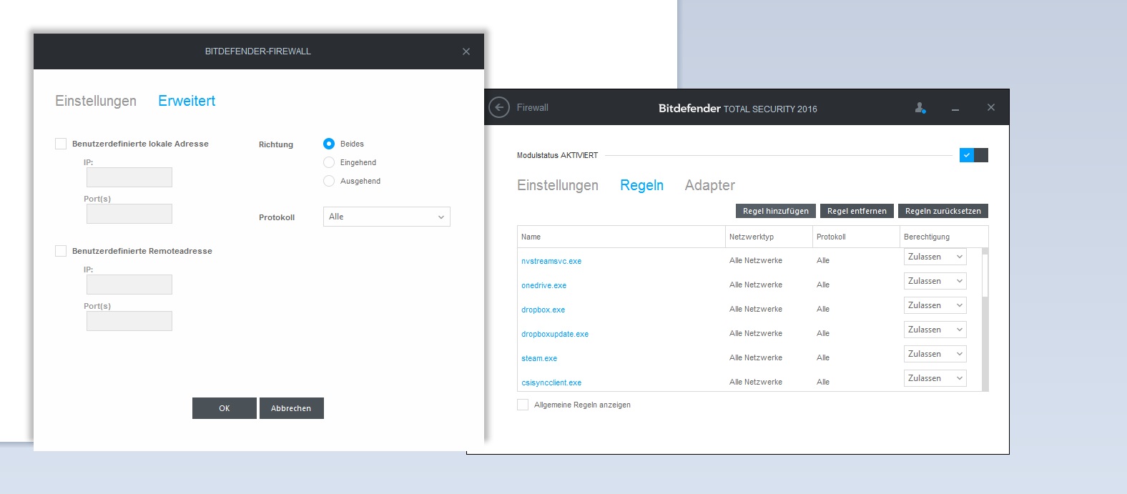Close the Bitdefender-Firewall dialog

click(x=466, y=51)
